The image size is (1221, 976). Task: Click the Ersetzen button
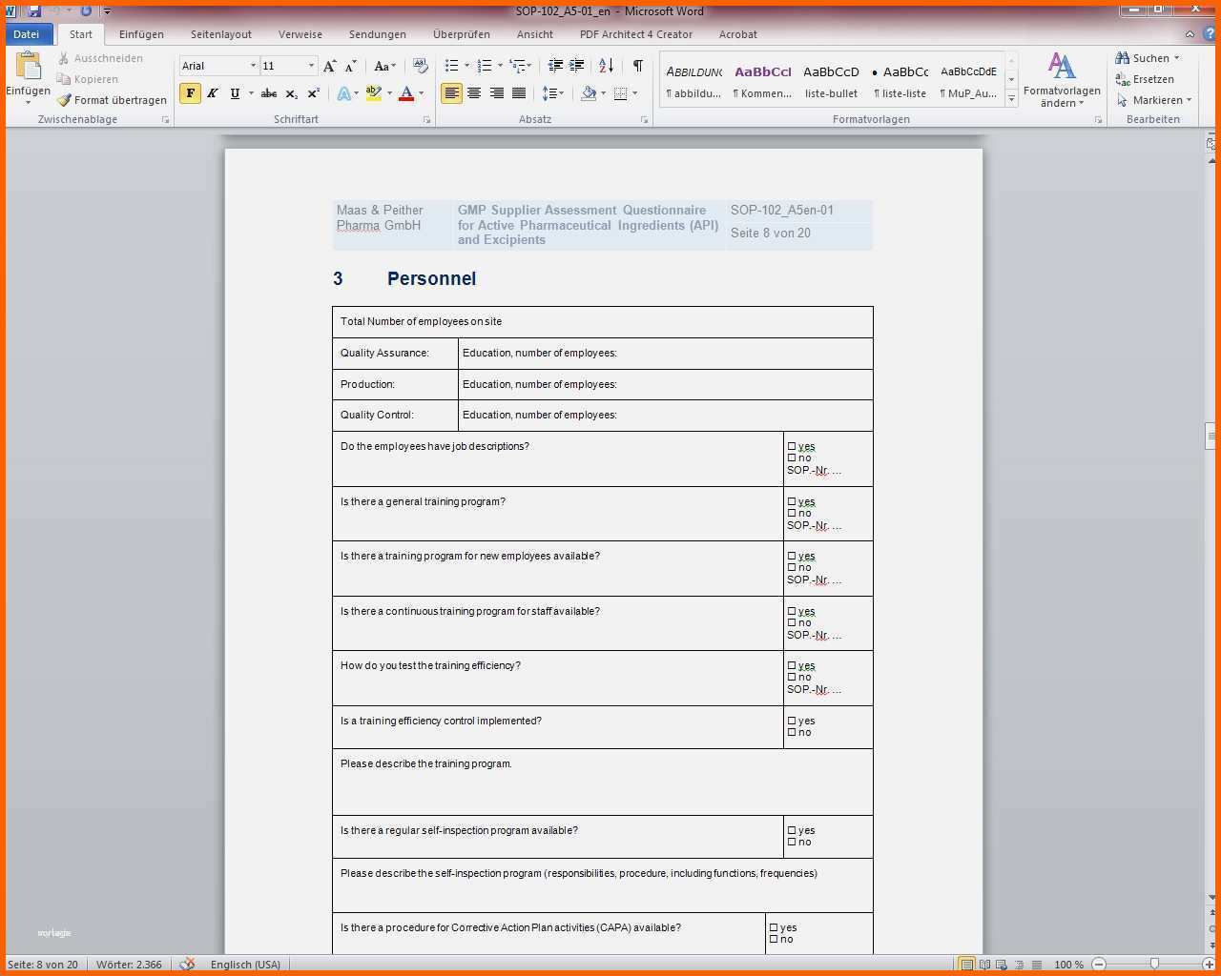pos(1145,79)
